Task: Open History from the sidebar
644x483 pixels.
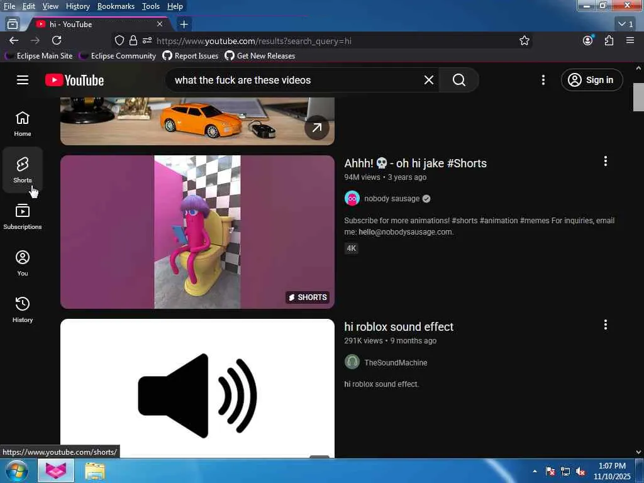Action: 23,309
